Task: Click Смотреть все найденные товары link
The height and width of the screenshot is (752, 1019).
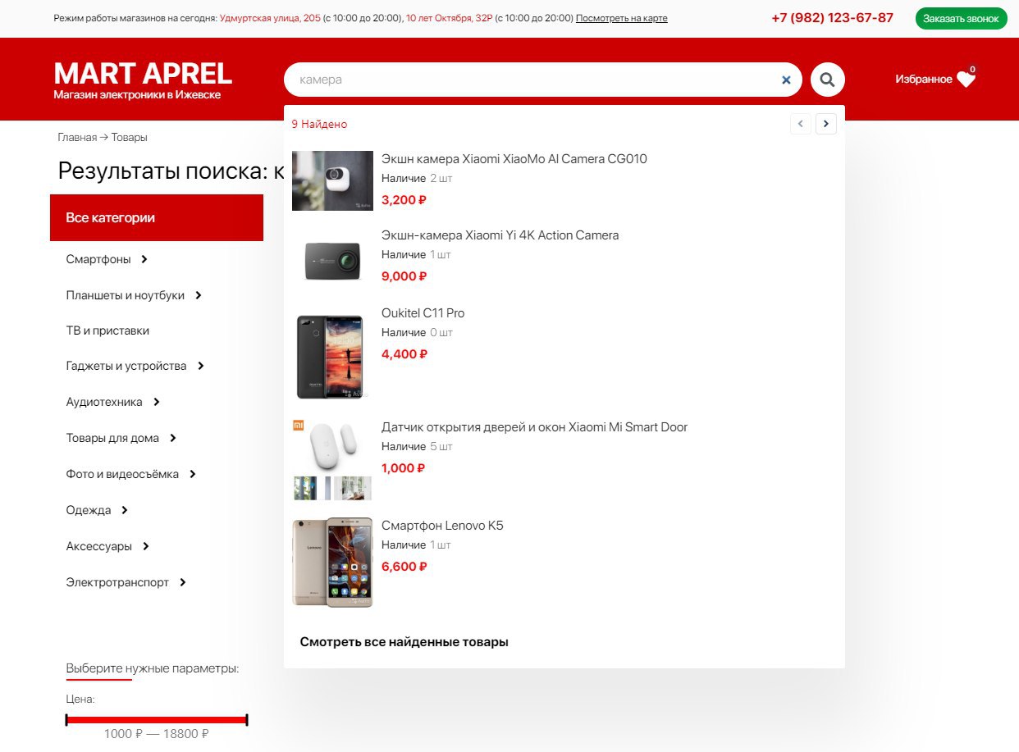Action: pos(404,642)
